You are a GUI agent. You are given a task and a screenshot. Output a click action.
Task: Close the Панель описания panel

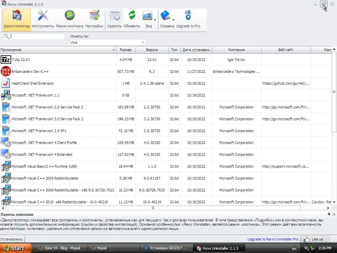(x=334, y=214)
